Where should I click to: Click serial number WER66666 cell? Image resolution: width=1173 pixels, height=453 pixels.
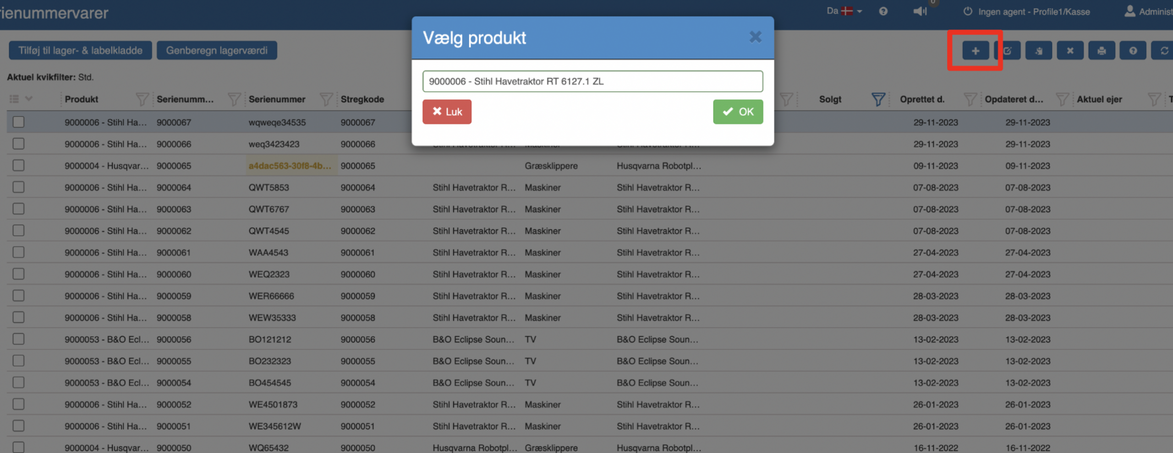[271, 296]
